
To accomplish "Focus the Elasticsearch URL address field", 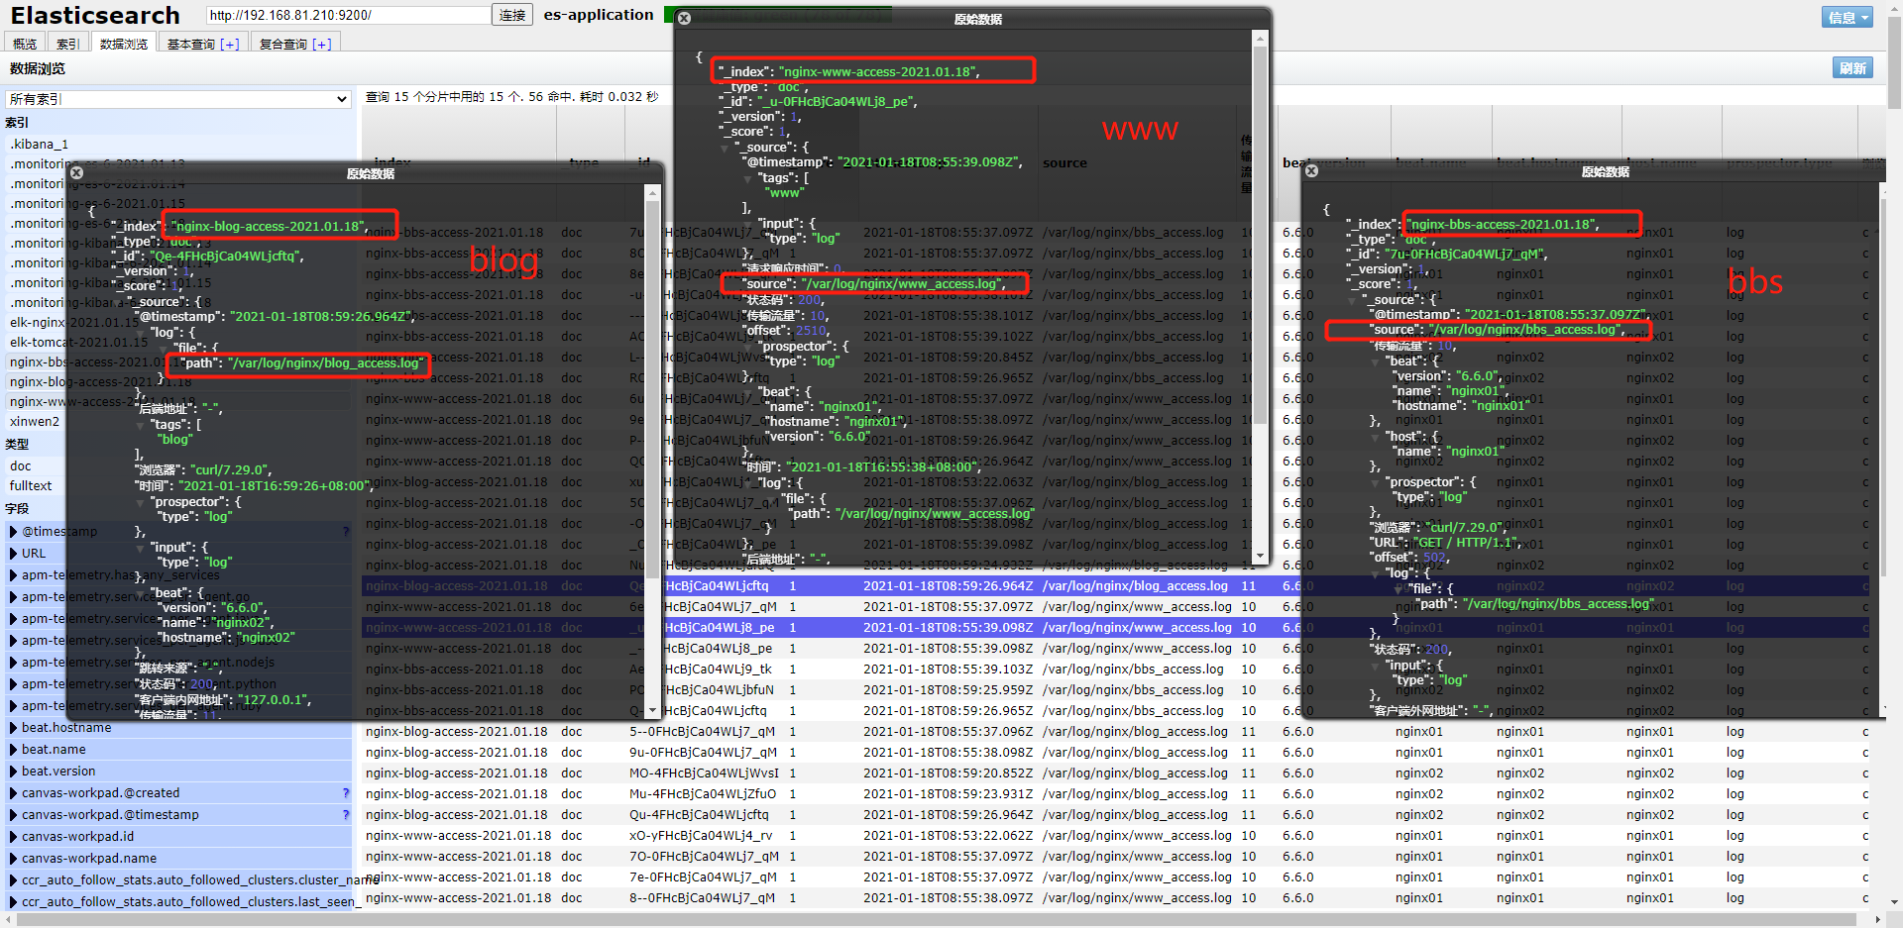I will [349, 15].
